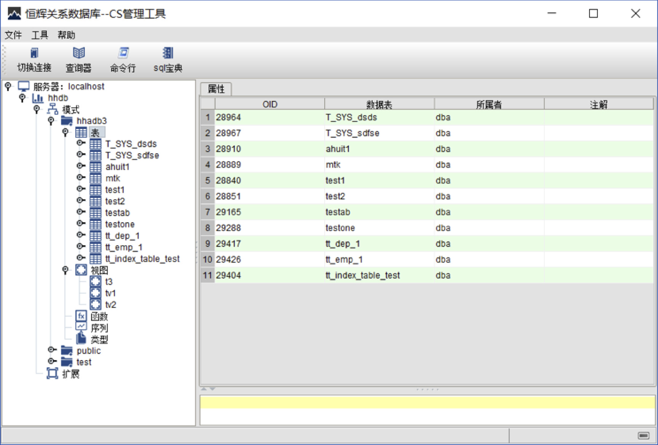Launch the 命令行 command line tool
658x445 pixels.
123,53
